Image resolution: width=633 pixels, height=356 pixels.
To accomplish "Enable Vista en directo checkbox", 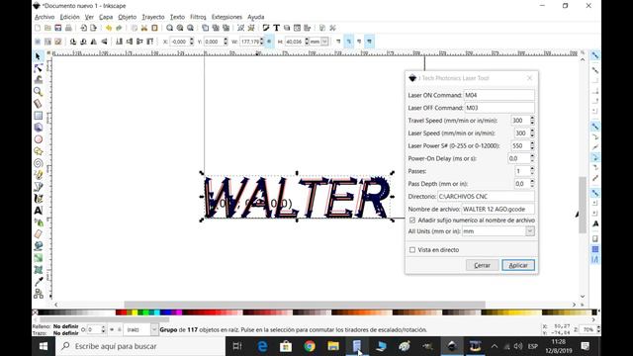I will click(x=412, y=250).
